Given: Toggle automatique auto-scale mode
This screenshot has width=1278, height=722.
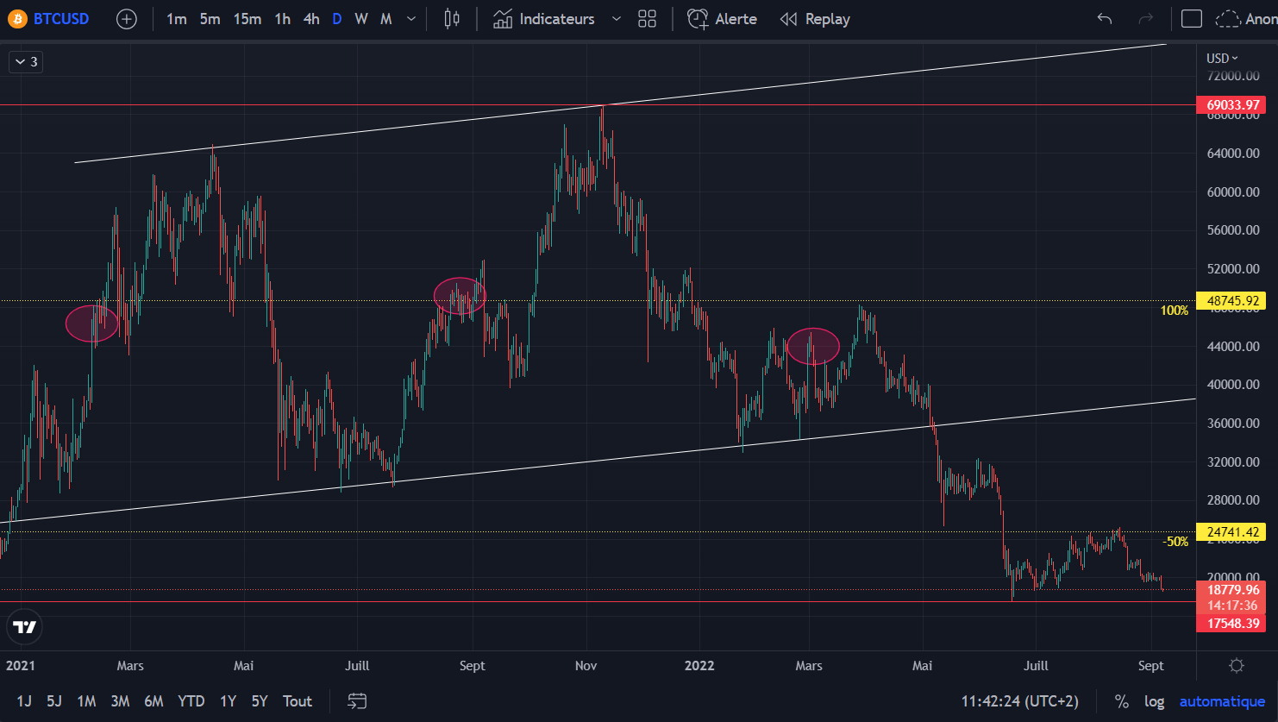Looking at the screenshot, I should coord(1222,701).
